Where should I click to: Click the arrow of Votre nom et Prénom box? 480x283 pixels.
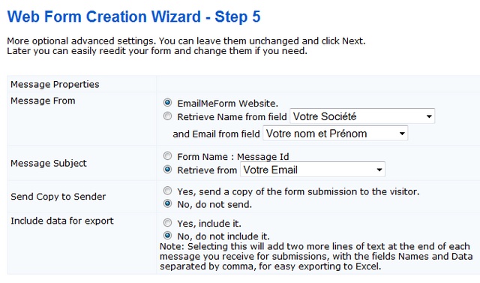(x=402, y=134)
